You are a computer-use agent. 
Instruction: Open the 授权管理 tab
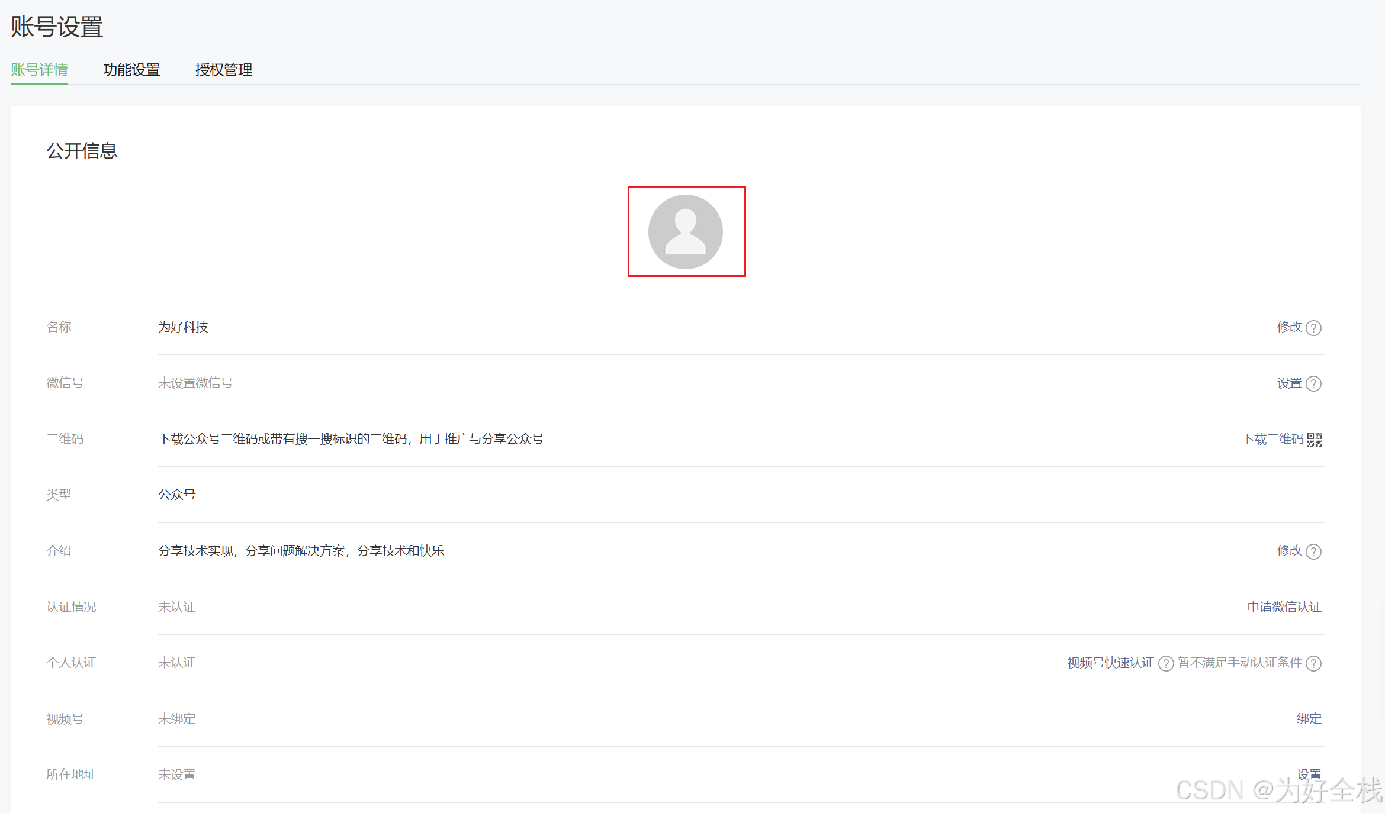click(x=224, y=70)
